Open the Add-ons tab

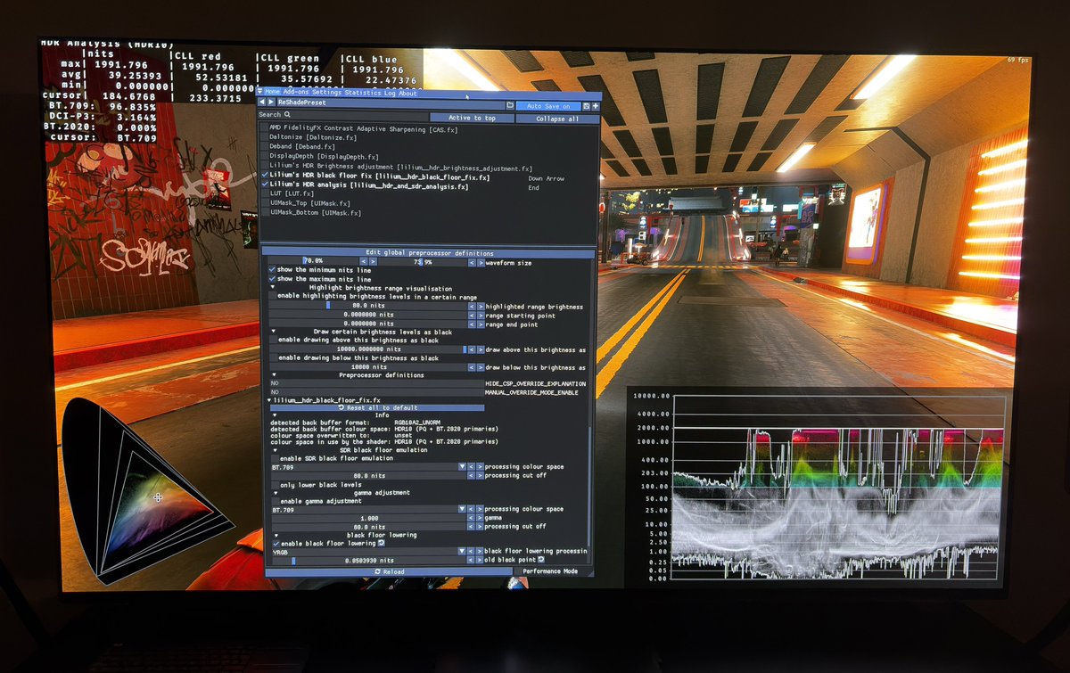[x=296, y=92]
